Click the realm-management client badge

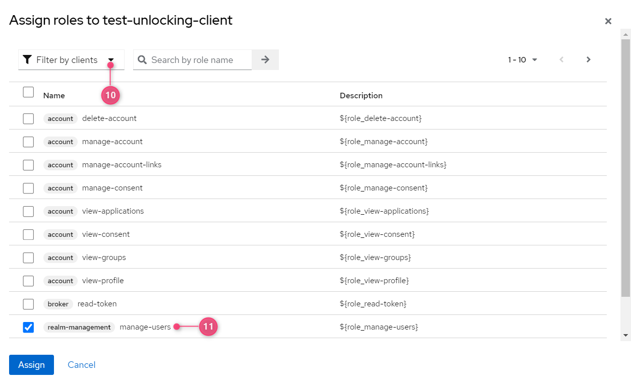pyautogui.click(x=79, y=327)
